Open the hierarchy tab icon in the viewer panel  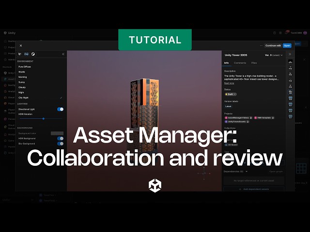[x=20, y=54]
